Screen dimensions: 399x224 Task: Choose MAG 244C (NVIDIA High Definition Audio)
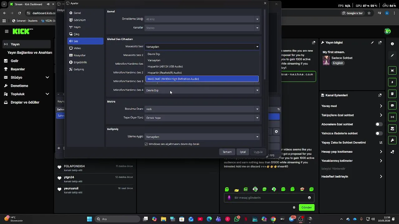[202, 79]
